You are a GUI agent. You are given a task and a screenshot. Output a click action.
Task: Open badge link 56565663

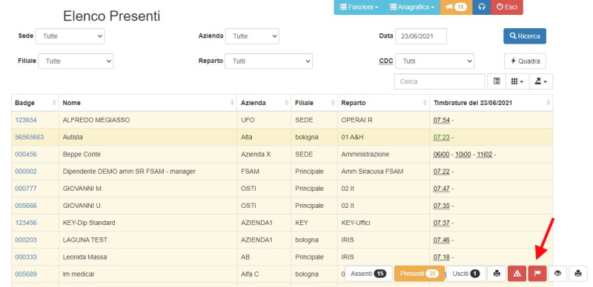point(30,138)
